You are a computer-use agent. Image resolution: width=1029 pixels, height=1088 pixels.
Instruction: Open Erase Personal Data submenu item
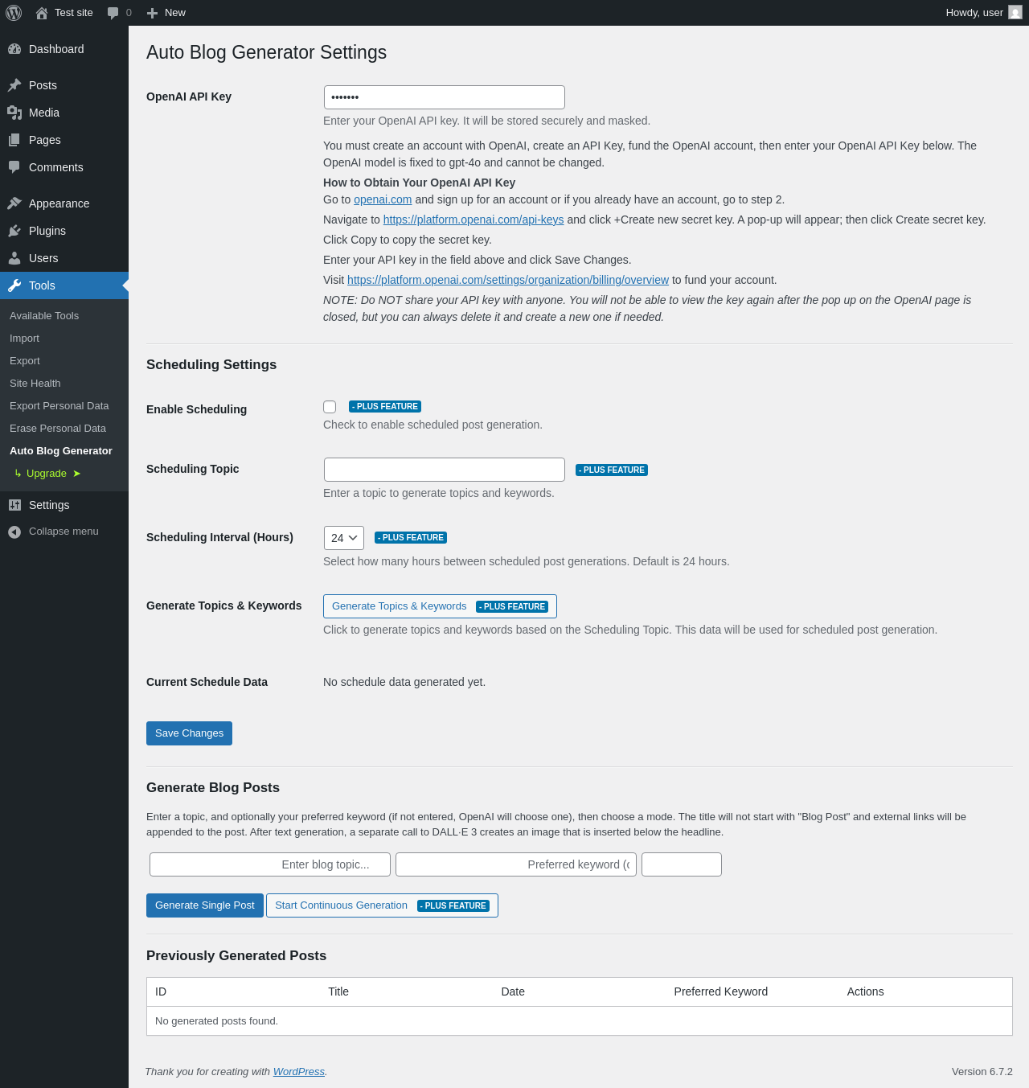(x=58, y=429)
